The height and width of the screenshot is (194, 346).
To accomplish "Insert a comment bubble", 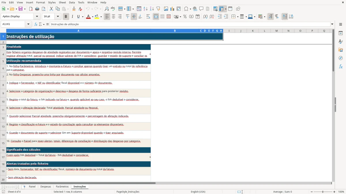I will coord(201,9).
